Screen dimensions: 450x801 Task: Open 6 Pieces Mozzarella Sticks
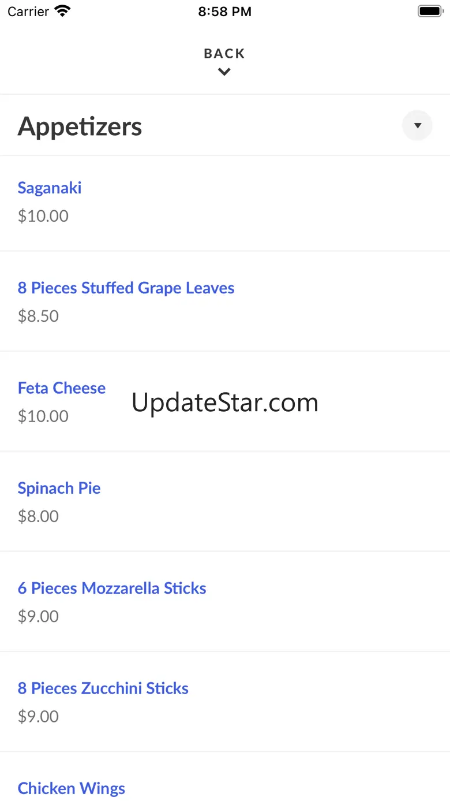pyautogui.click(x=112, y=588)
